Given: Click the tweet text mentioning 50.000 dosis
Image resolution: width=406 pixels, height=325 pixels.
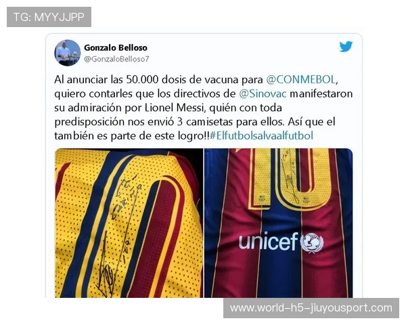Looking at the screenshot, I should click(203, 108).
